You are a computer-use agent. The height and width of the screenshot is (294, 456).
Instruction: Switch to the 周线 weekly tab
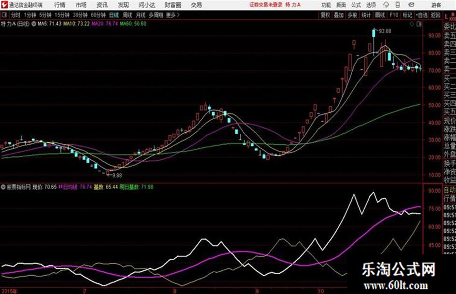click(x=127, y=15)
